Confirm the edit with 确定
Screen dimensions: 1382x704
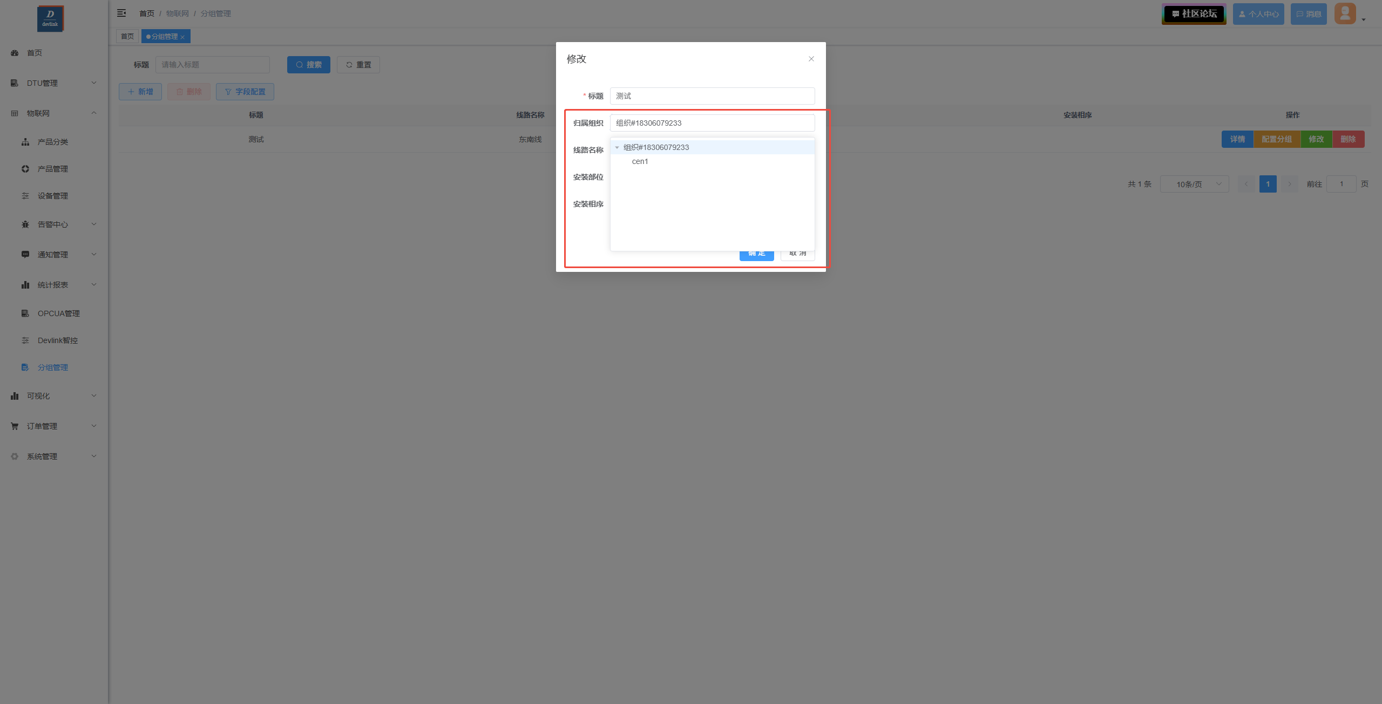756,252
